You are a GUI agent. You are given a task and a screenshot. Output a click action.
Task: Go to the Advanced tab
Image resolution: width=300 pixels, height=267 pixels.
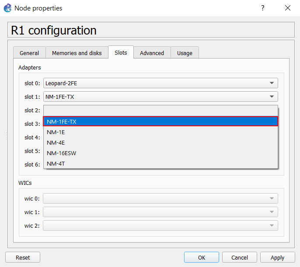tap(152, 53)
